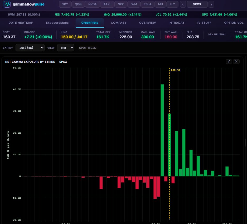This screenshot has width=247, height=224.
Task: Switch to the ExposureMaps tab
Action: point(57,23)
